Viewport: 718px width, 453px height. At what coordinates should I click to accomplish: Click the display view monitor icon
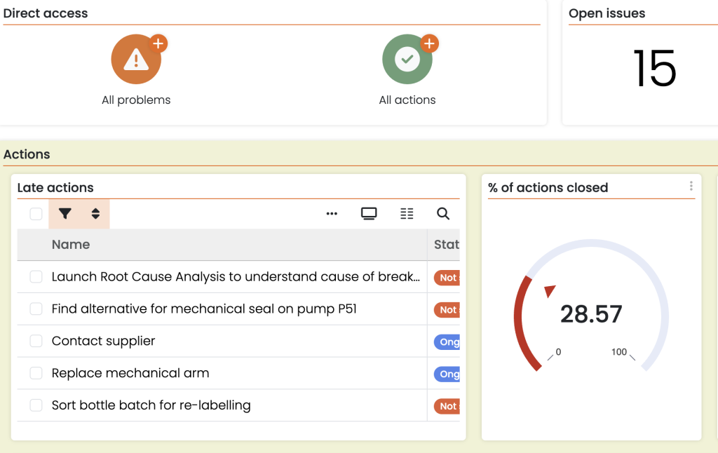369,214
